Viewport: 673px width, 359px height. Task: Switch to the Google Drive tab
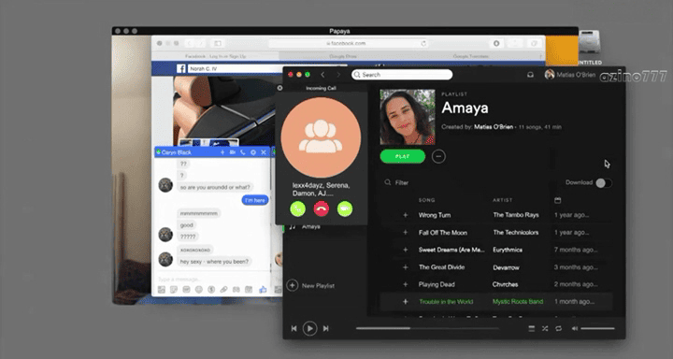point(342,56)
